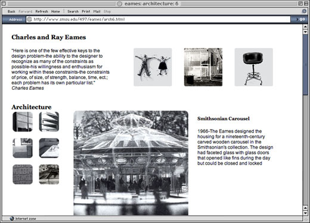Click the go button beside address bar
The height and width of the screenshot is (223, 310).
(x=300, y=19)
